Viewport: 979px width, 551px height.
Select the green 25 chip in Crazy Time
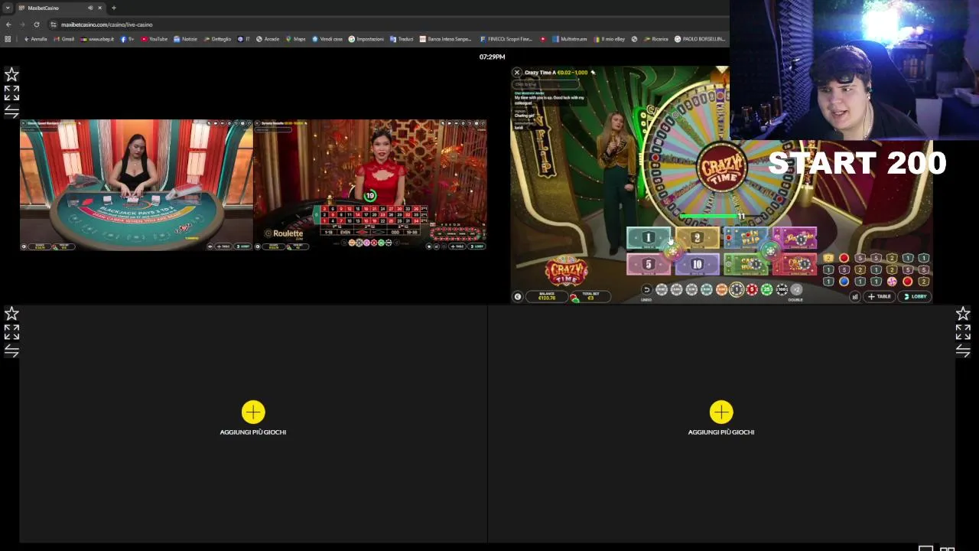click(766, 289)
